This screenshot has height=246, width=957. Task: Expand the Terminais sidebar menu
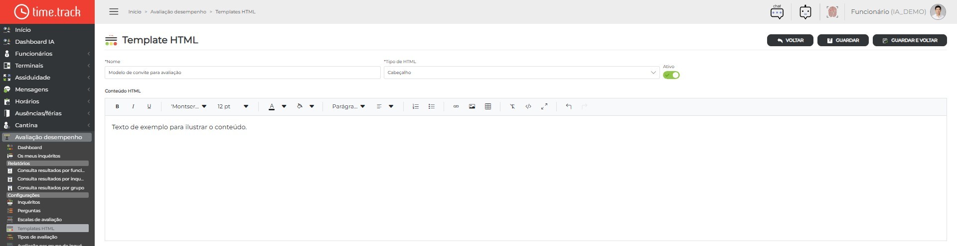pyautogui.click(x=47, y=66)
